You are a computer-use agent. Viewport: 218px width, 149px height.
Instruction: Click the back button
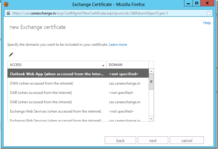pyautogui.click(x=120, y=140)
